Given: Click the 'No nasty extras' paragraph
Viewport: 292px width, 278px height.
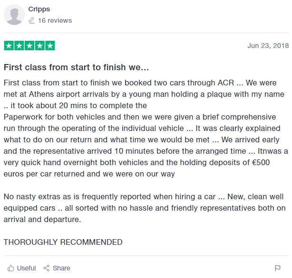Looking at the screenshot, I should pyautogui.click(x=145, y=208).
